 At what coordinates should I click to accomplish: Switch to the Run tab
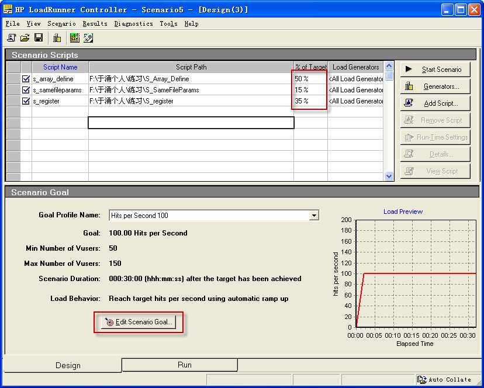(x=179, y=365)
